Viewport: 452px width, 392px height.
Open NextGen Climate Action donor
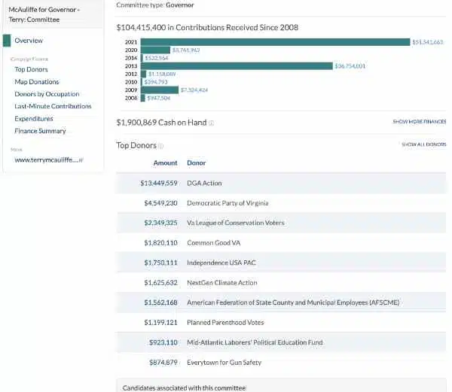coord(222,283)
